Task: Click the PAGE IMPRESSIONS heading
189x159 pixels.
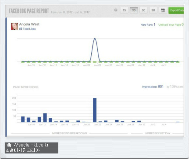Action: 26,87
